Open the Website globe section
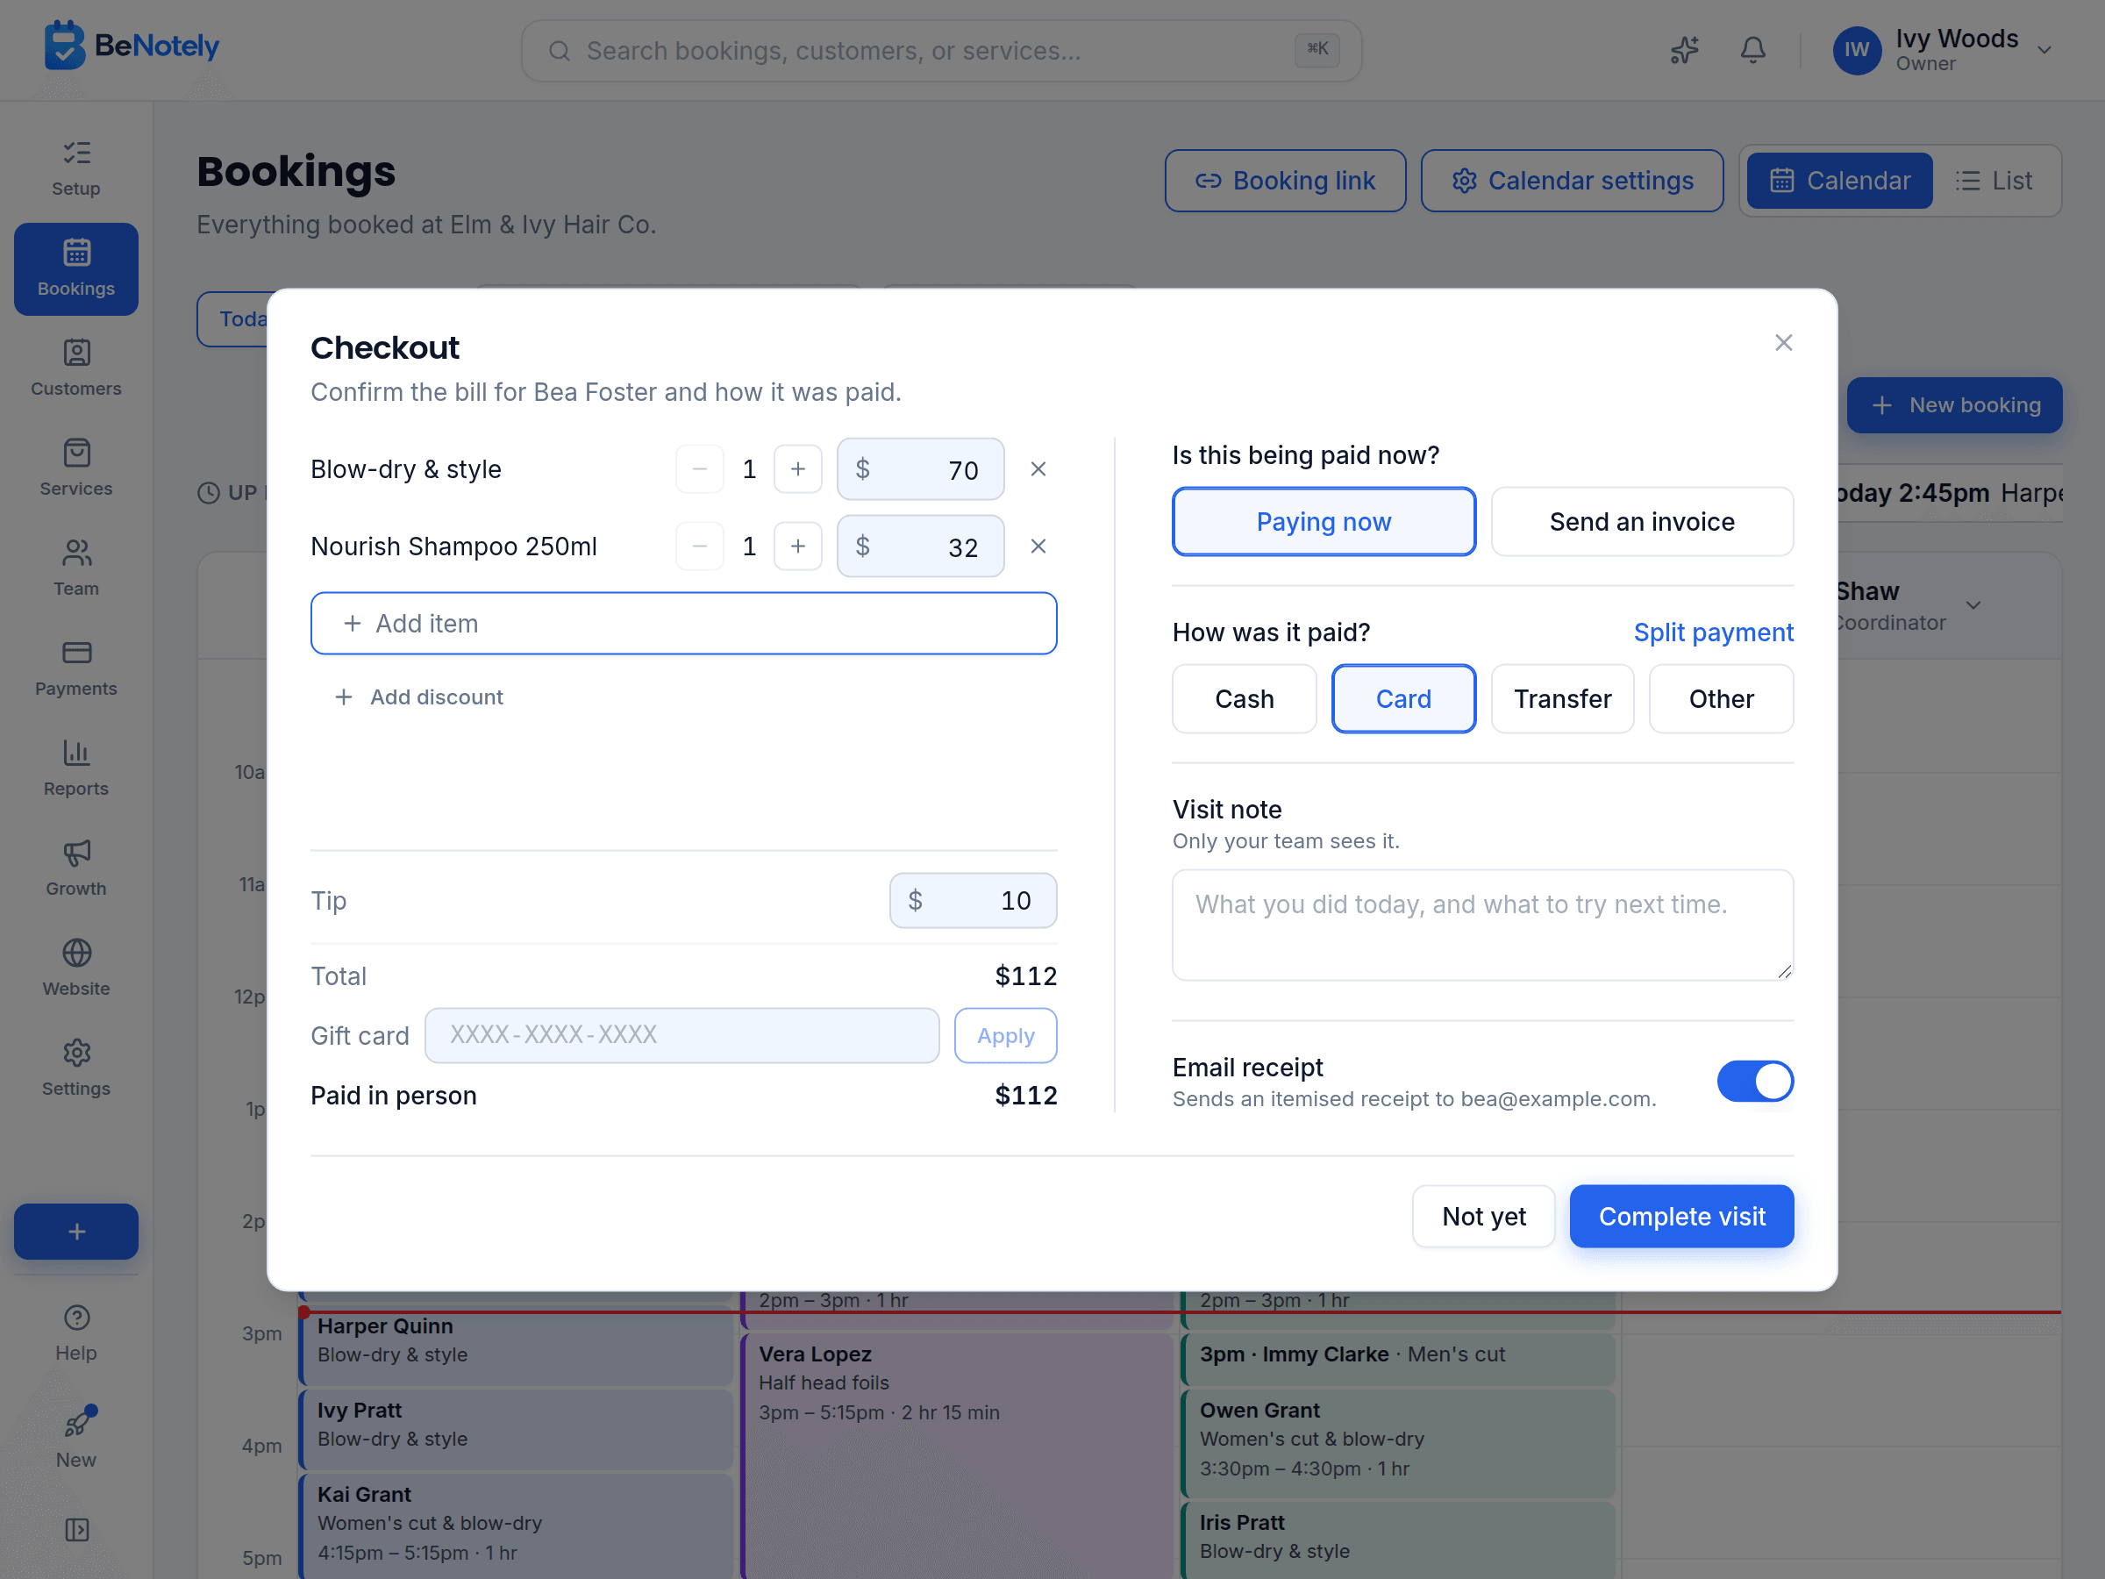The height and width of the screenshot is (1579, 2105). tap(76, 968)
